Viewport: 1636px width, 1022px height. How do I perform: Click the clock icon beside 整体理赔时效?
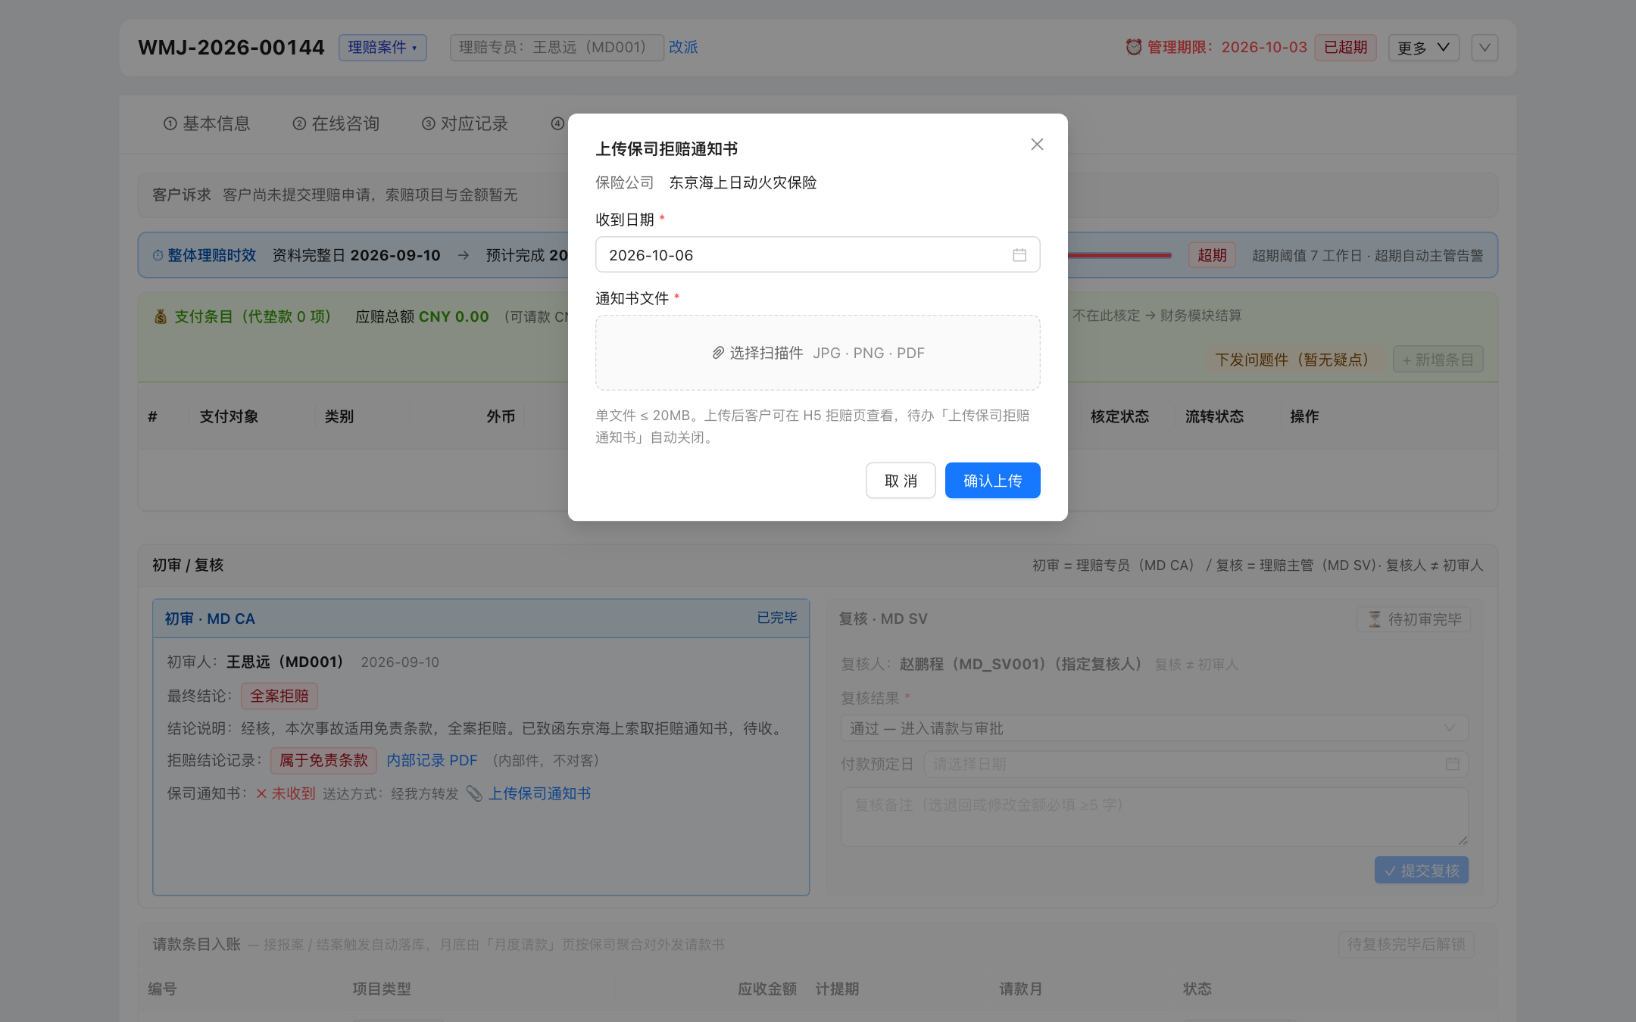coord(158,255)
